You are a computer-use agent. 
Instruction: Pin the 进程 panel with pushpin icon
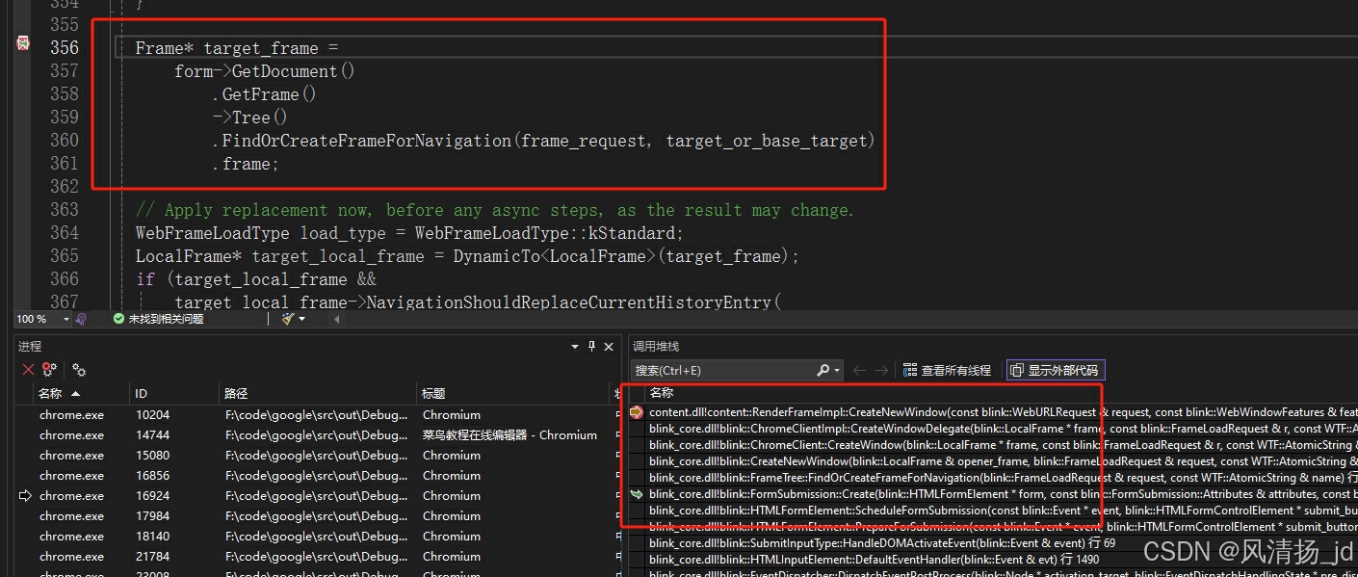[x=592, y=347]
